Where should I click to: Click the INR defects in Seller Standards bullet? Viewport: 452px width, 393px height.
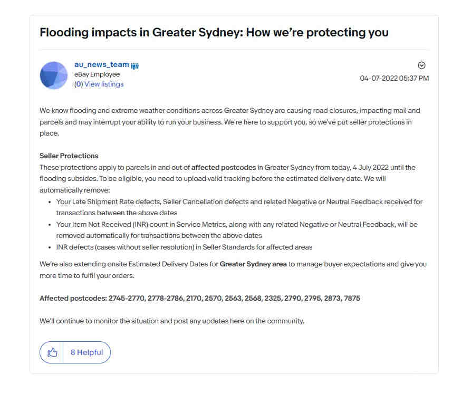tap(184, 247)
